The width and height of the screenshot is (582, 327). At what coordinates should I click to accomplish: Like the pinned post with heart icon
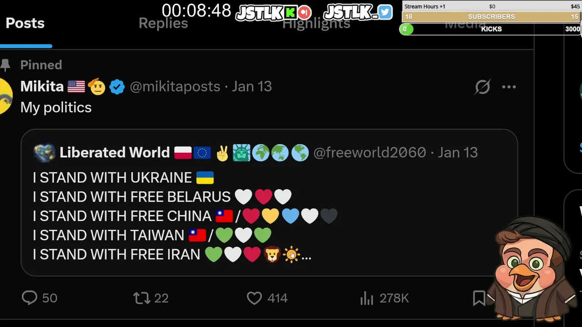tap(254, 298)
